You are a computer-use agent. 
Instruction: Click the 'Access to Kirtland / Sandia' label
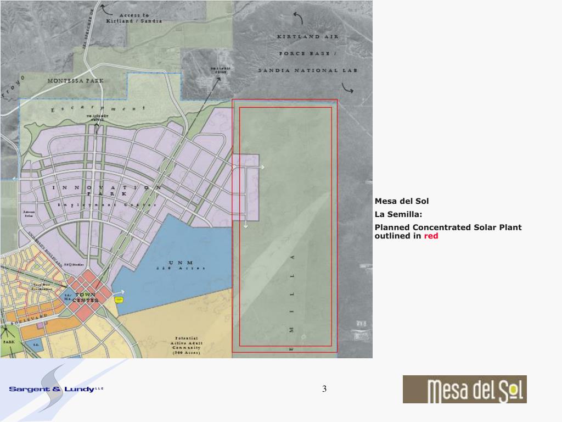click(134, 18)
